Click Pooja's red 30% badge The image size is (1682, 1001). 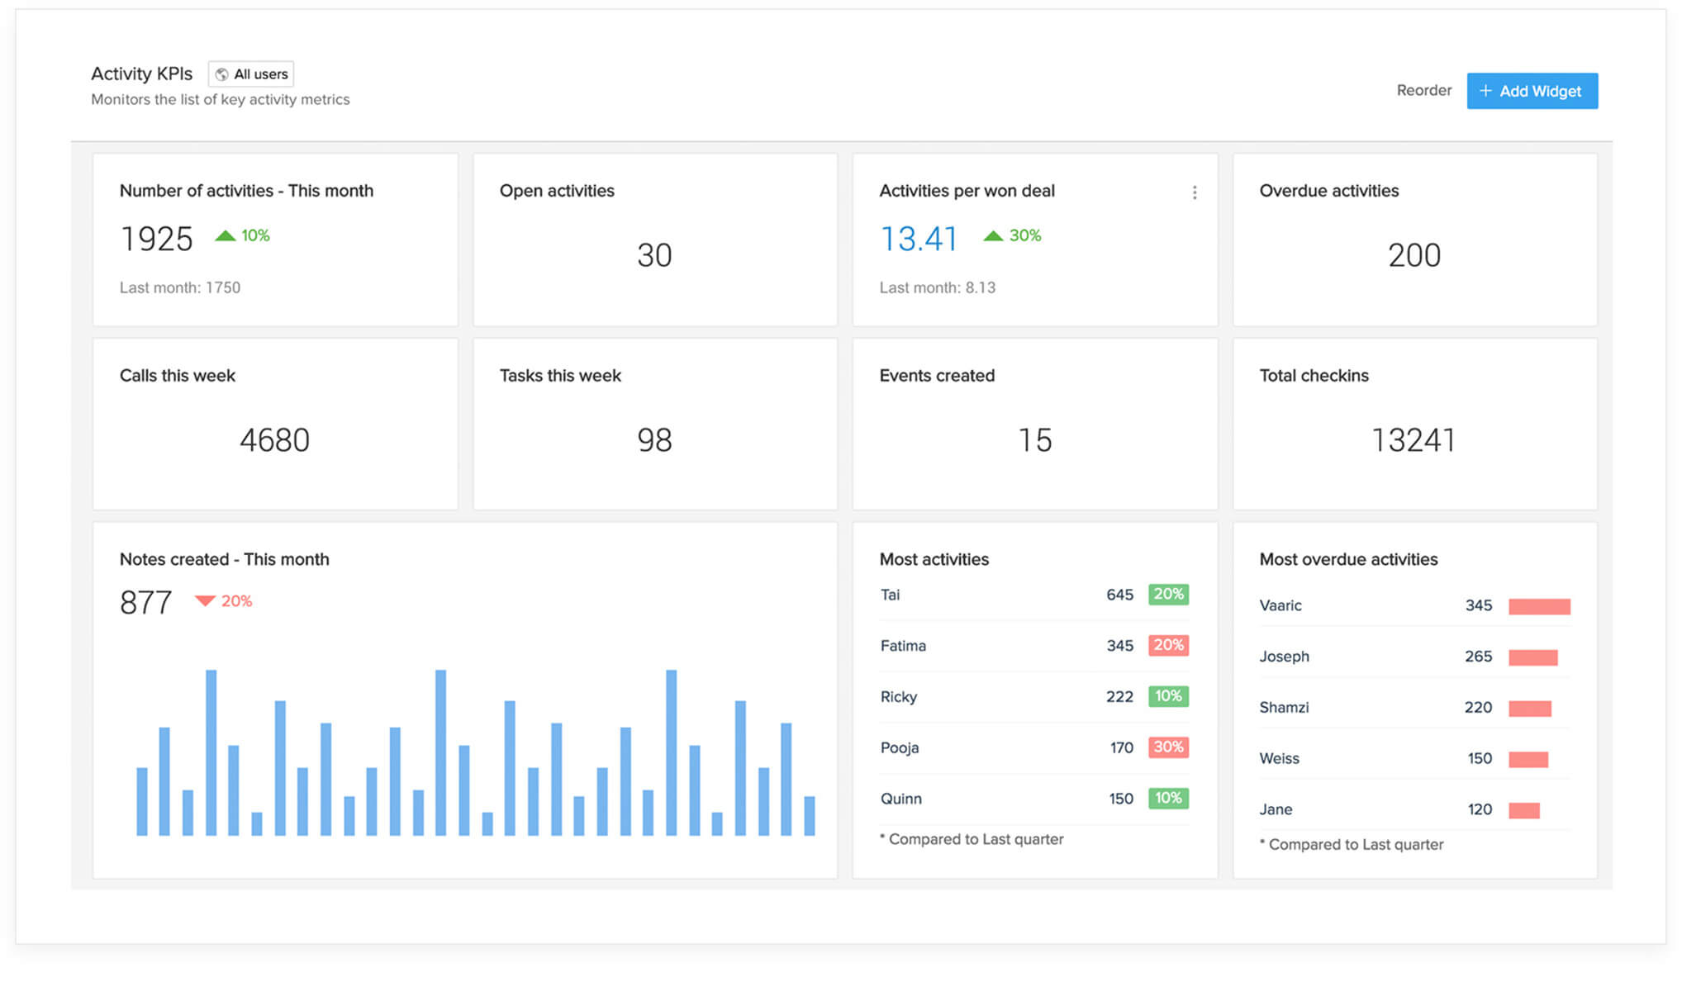tap(1168, 747)
